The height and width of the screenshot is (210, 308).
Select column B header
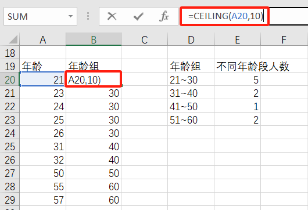pos(94,40)
